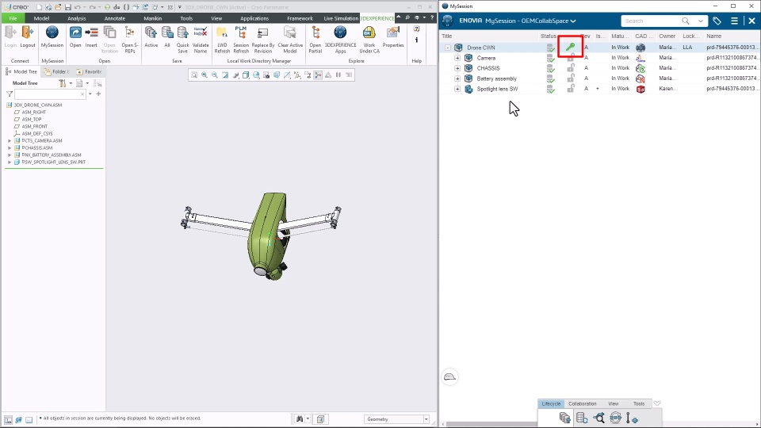Switch to the Tools tab in MySession
The height and width of the screenshot is (428, 761).
point(639,403)
